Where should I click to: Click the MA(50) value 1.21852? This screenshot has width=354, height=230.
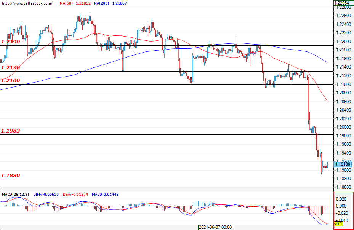(x=83, y=3)
